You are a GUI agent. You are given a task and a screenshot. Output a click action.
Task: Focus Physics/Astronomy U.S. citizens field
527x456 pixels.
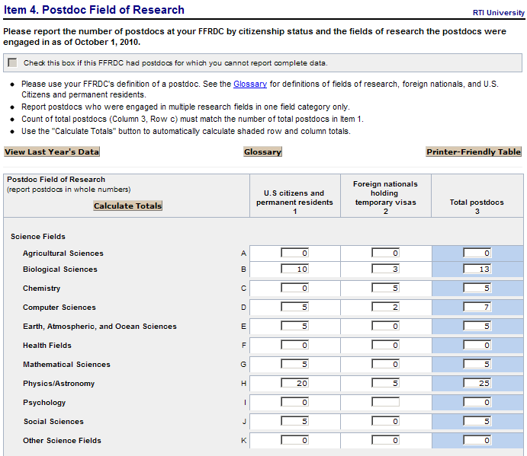click(294, 384)
